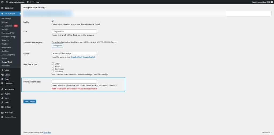Click the Dashboard gauge icon
Screen dimensions: 274x135
tap(2, 8)
